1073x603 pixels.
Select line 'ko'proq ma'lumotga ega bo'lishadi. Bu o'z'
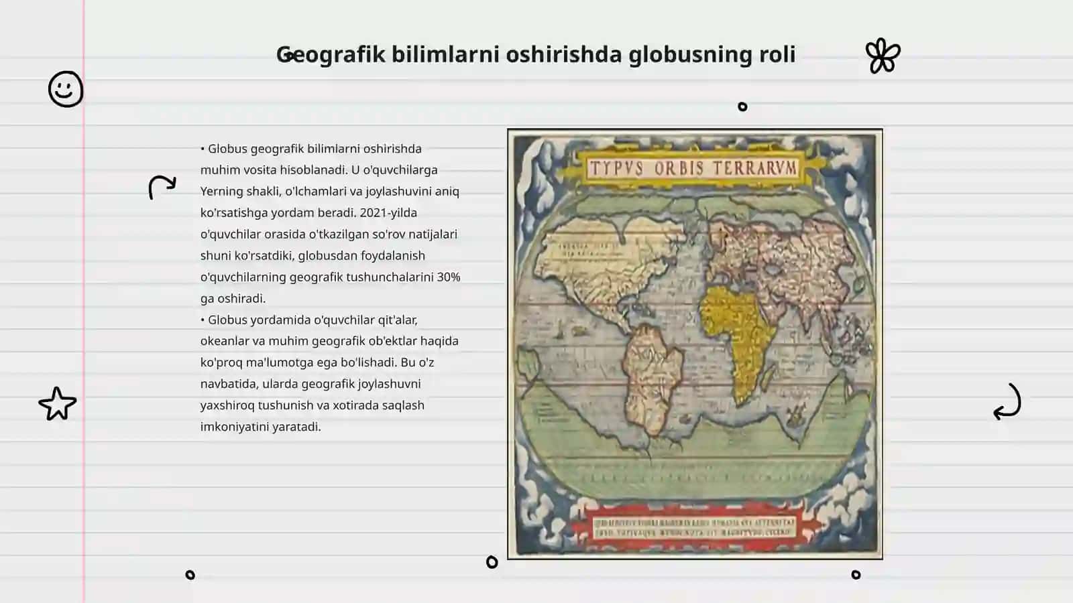click(x=317, y=362)
